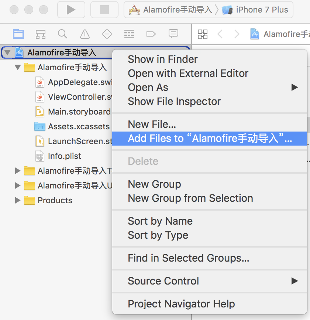Expand the Products folder disclosure triangle

pyautogui.click(x=18, y=200)
